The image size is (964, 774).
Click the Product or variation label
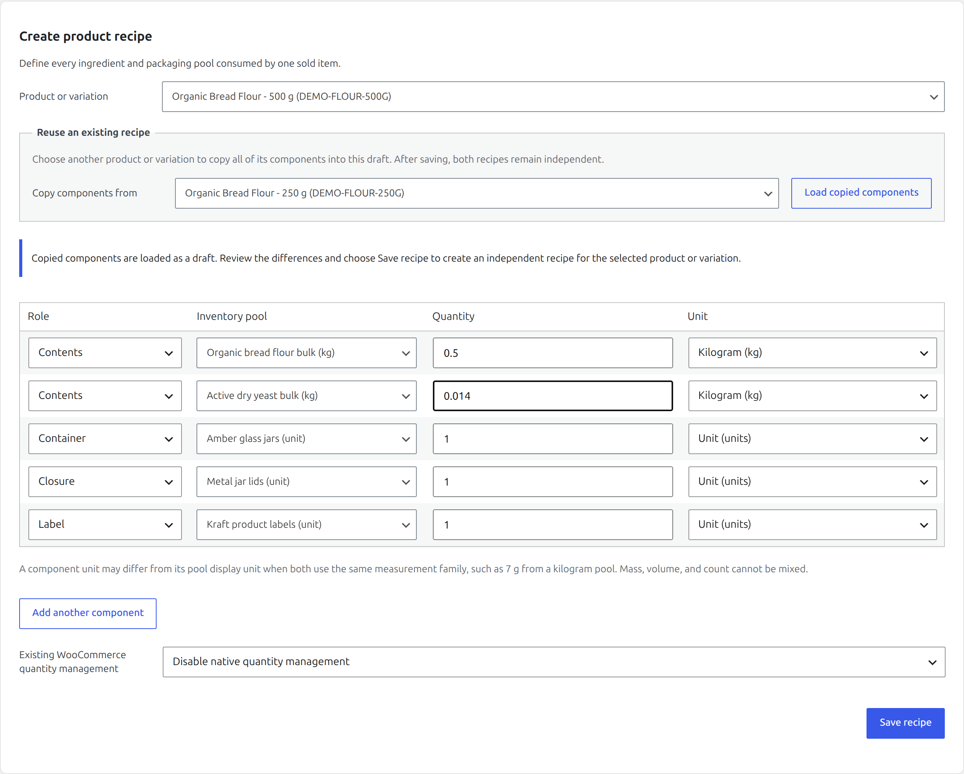tap(63, 97)
